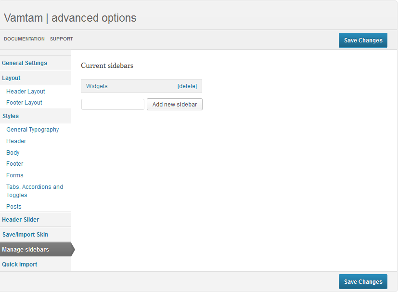The image size is (398, 292).
Task: Click the top Save Changes button
Action: [363, 40]
